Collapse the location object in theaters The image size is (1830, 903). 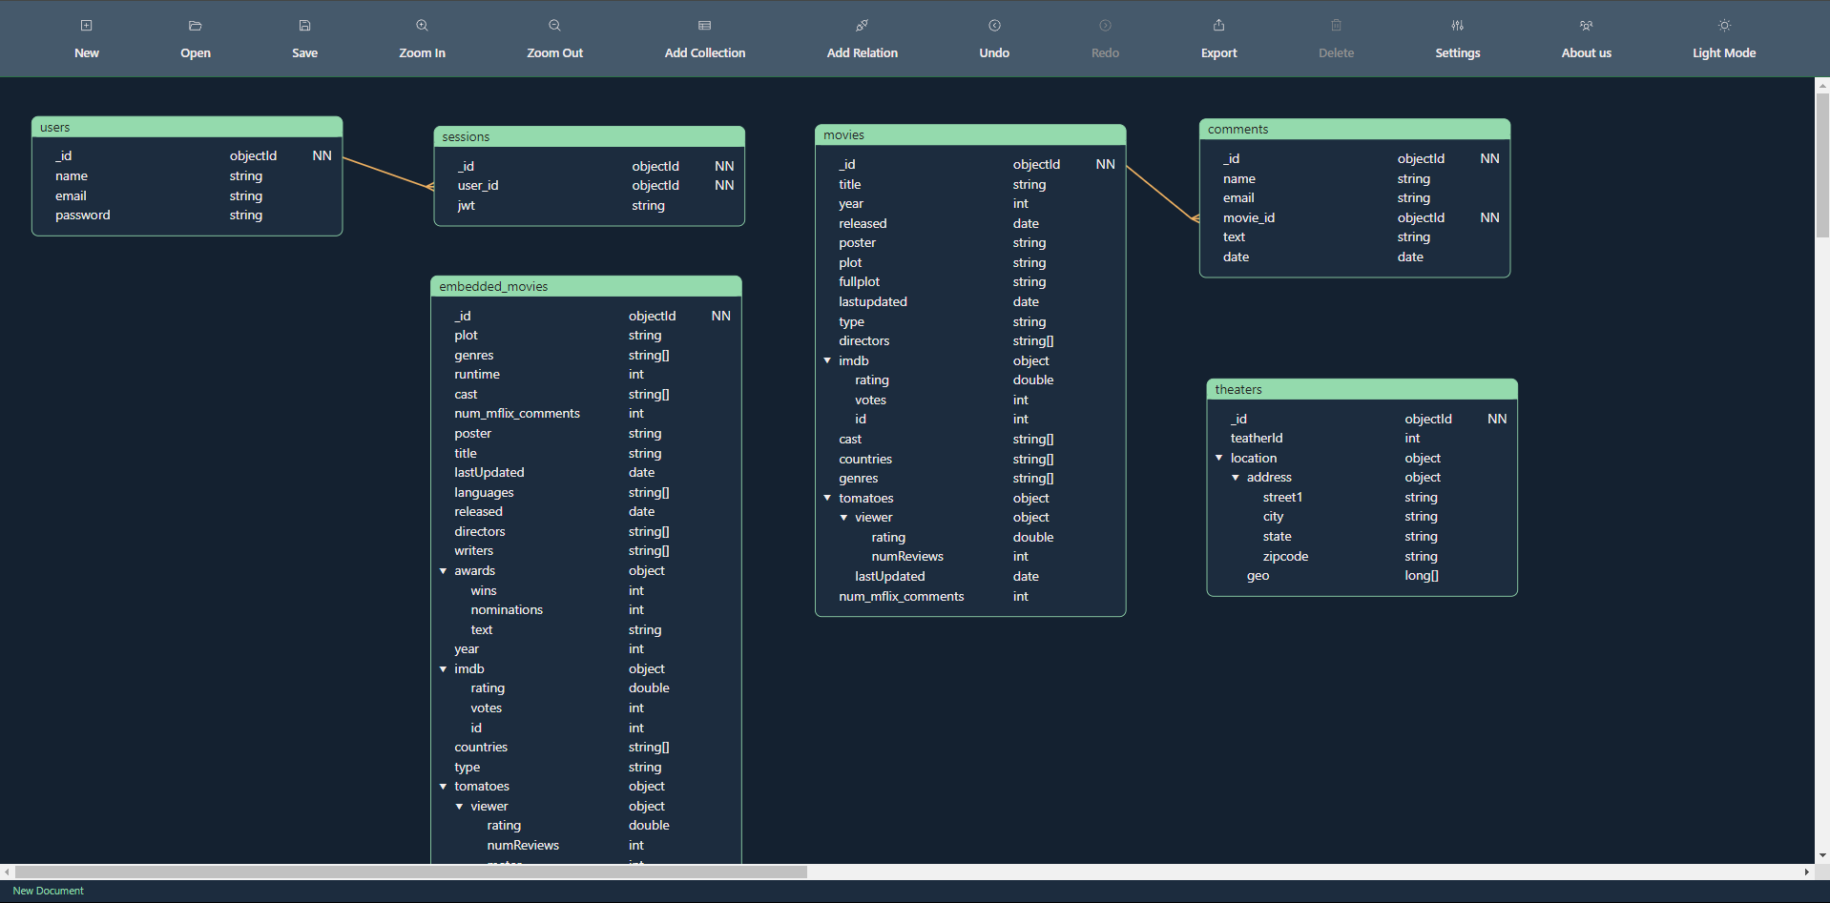1219,459
